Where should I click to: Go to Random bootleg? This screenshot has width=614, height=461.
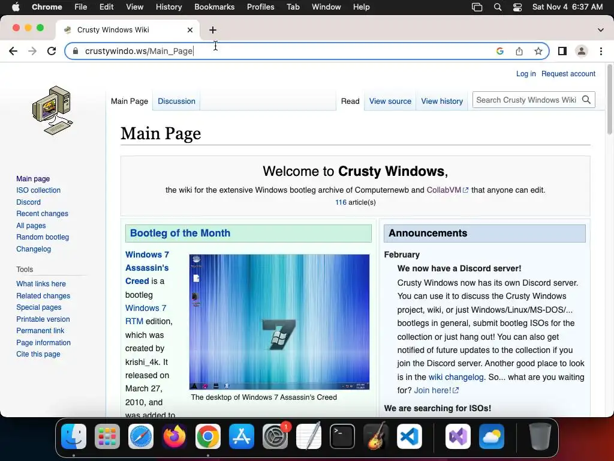43,237
